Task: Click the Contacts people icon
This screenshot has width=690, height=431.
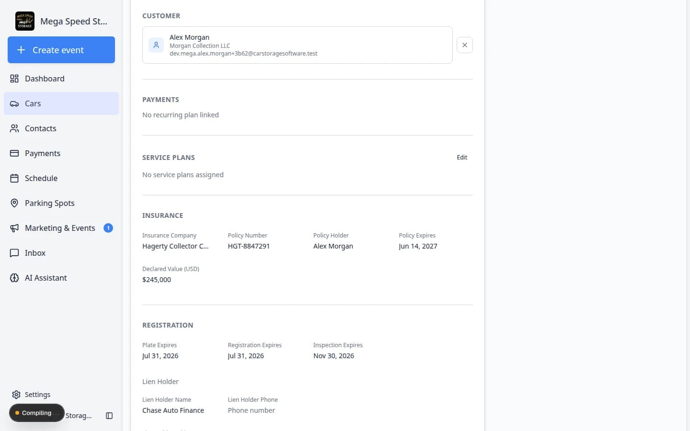Action: 14,128
